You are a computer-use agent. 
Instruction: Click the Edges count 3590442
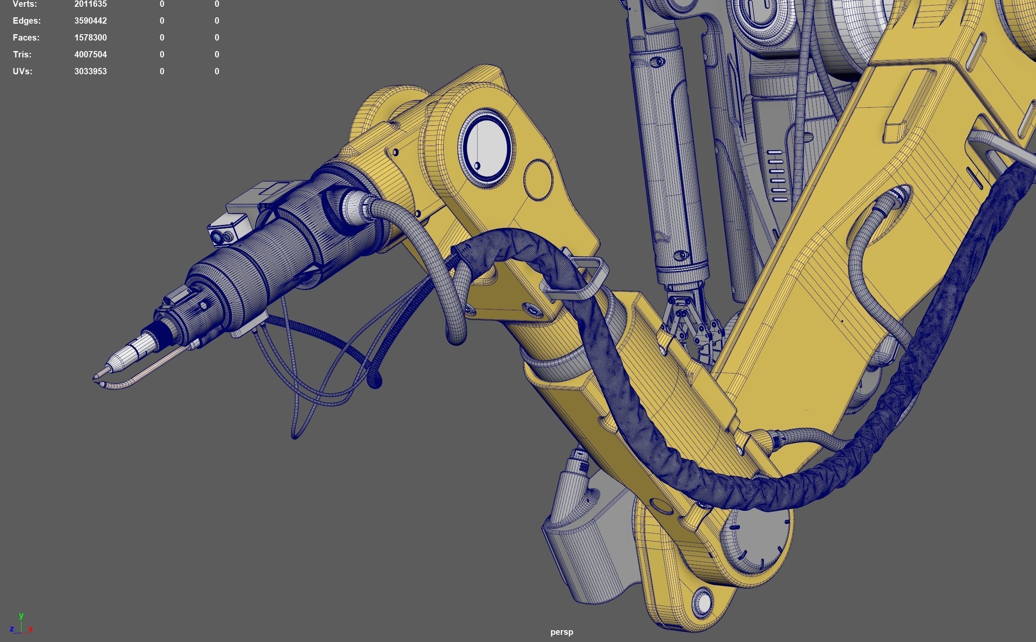90,21
